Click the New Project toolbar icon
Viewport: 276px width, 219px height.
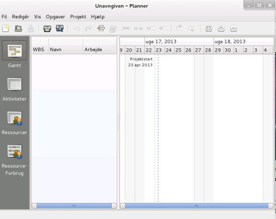6,29
